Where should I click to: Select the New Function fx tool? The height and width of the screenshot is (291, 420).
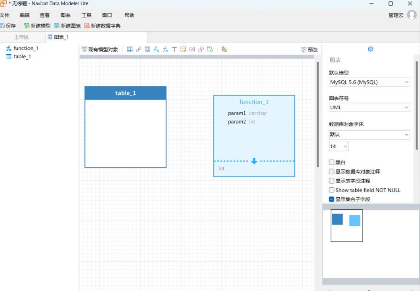coord(165,49)
